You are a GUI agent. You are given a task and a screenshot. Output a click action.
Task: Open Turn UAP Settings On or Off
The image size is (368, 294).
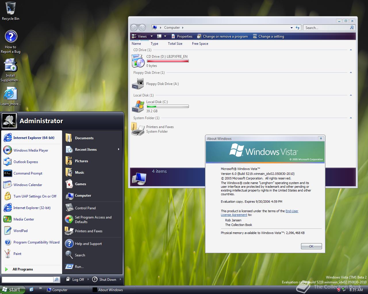[32, 196]
